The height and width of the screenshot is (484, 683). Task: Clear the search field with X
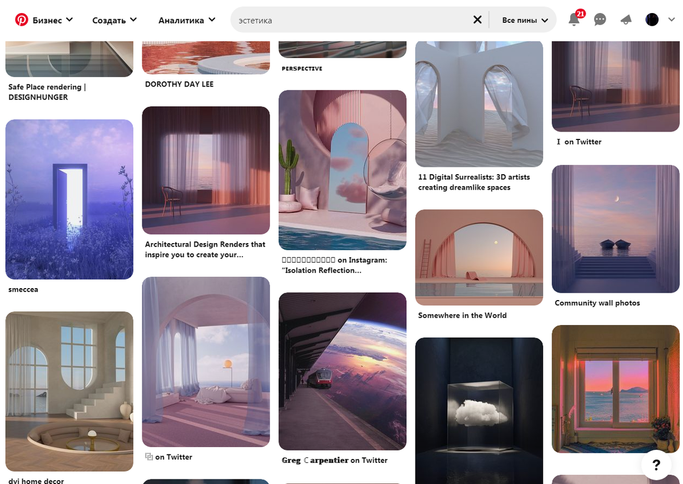[x=478, y=20]
